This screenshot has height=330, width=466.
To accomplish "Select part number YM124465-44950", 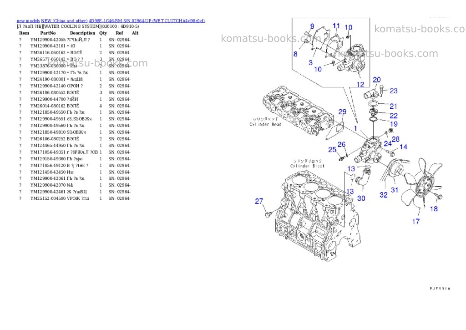I will [x=48, y=146].
